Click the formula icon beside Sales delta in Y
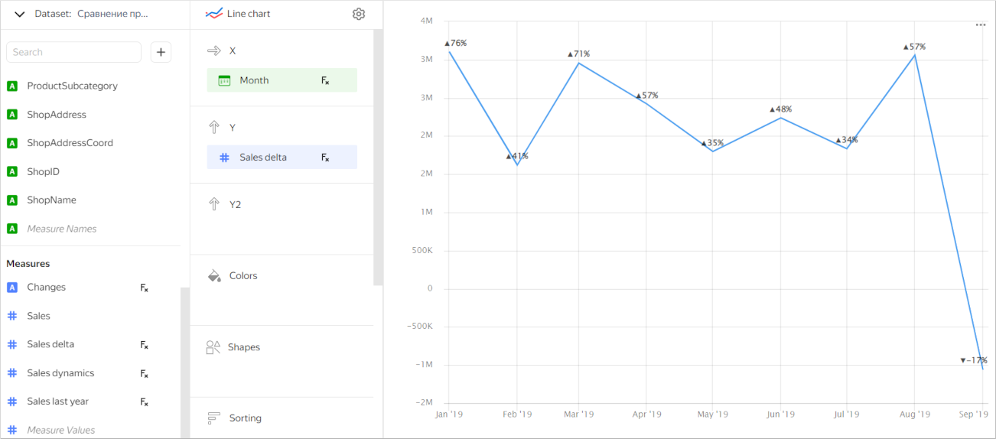Viewport: 996px width, 439px height. point(325,158)
